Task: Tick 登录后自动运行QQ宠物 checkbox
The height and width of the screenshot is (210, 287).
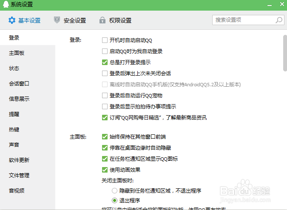Action: (105, 96)
